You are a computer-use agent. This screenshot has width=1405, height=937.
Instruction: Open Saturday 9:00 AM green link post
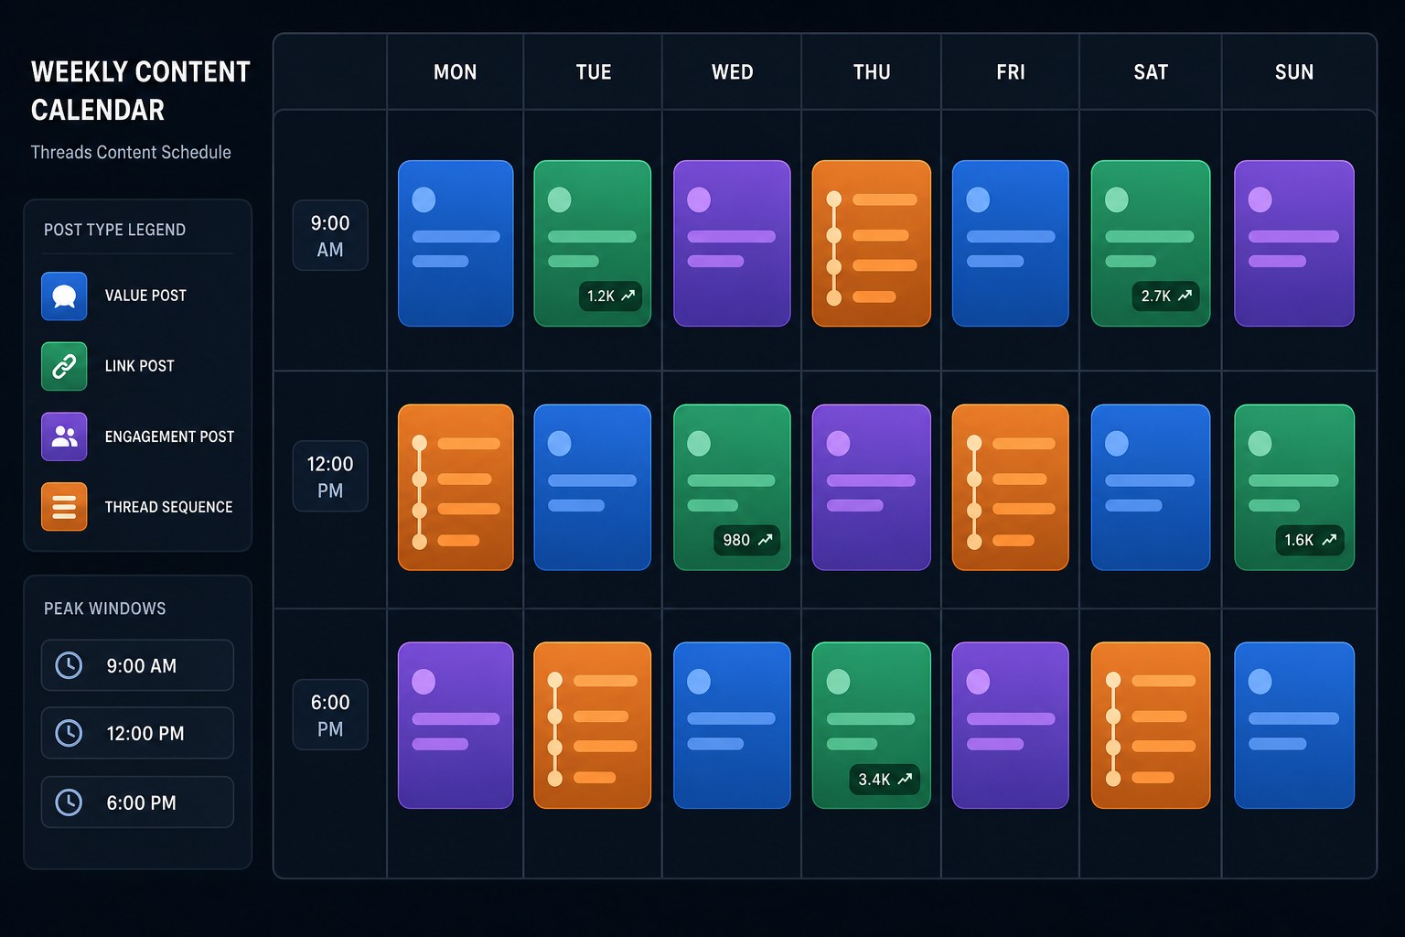(1151, 243)
